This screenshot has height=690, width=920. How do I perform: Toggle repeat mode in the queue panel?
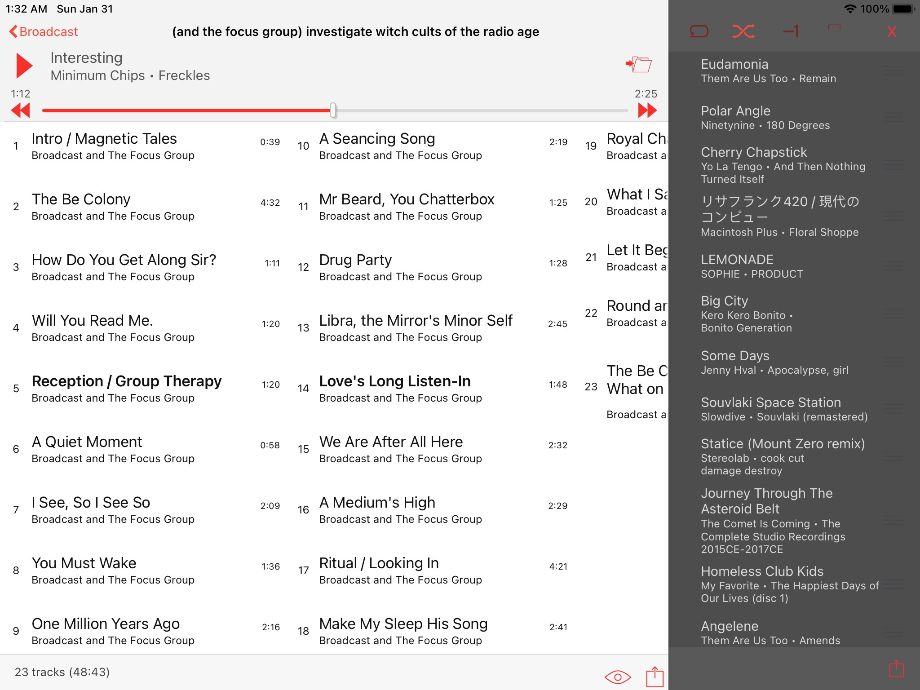(x=699, y=31)
